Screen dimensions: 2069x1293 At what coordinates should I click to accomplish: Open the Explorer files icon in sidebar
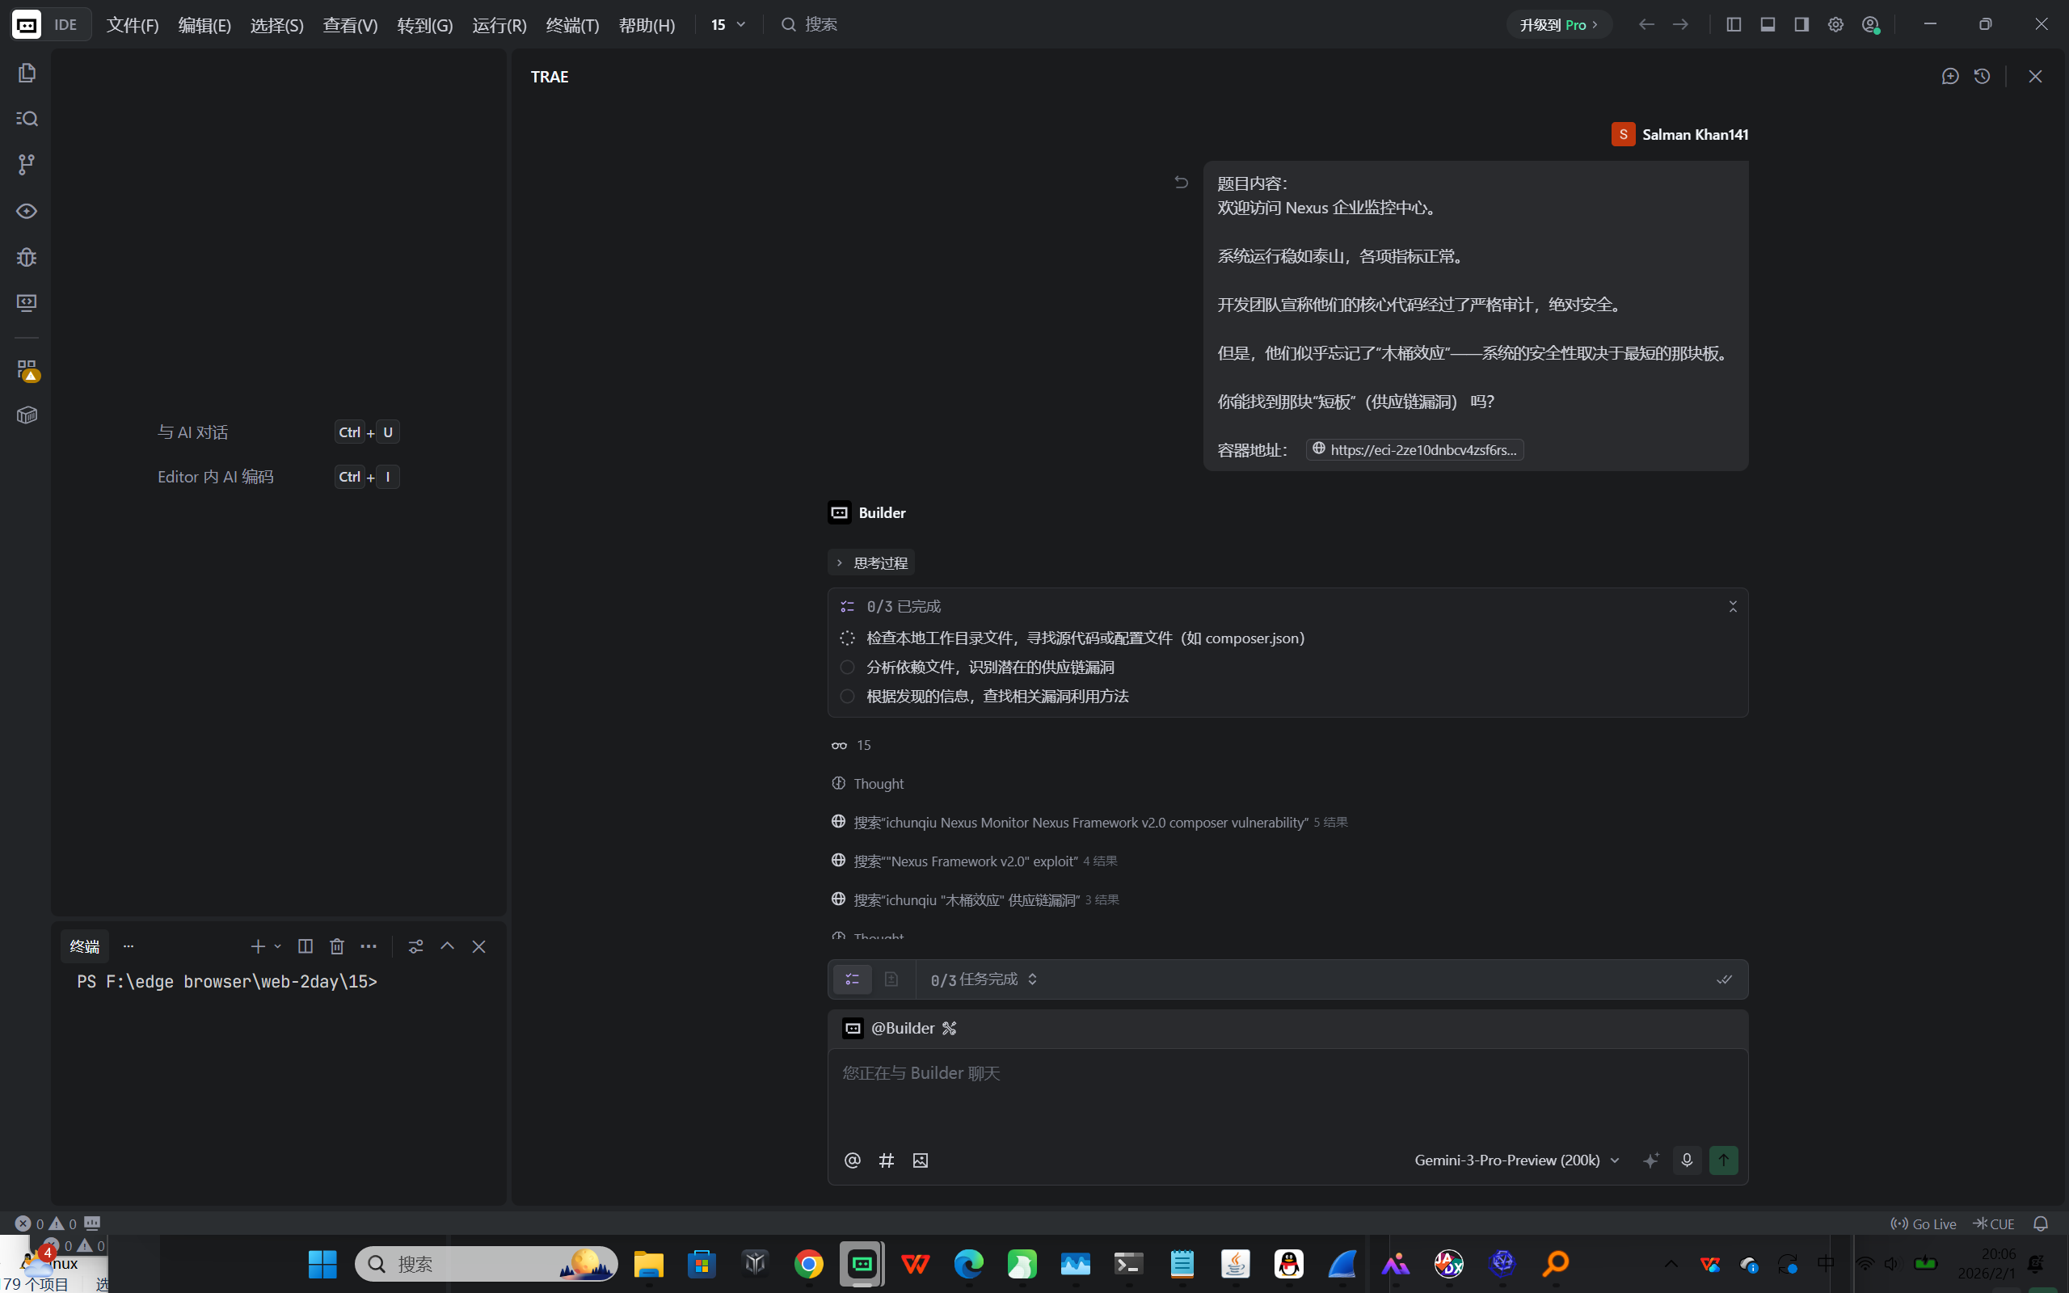tap(27, 74)
